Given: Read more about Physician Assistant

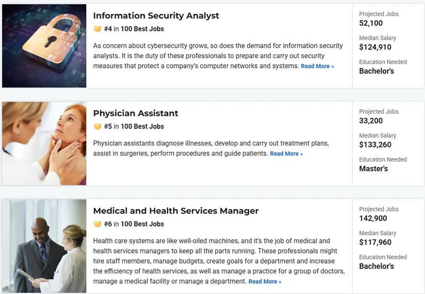Looking at the screenshot, I should click(x=286, y=154).
